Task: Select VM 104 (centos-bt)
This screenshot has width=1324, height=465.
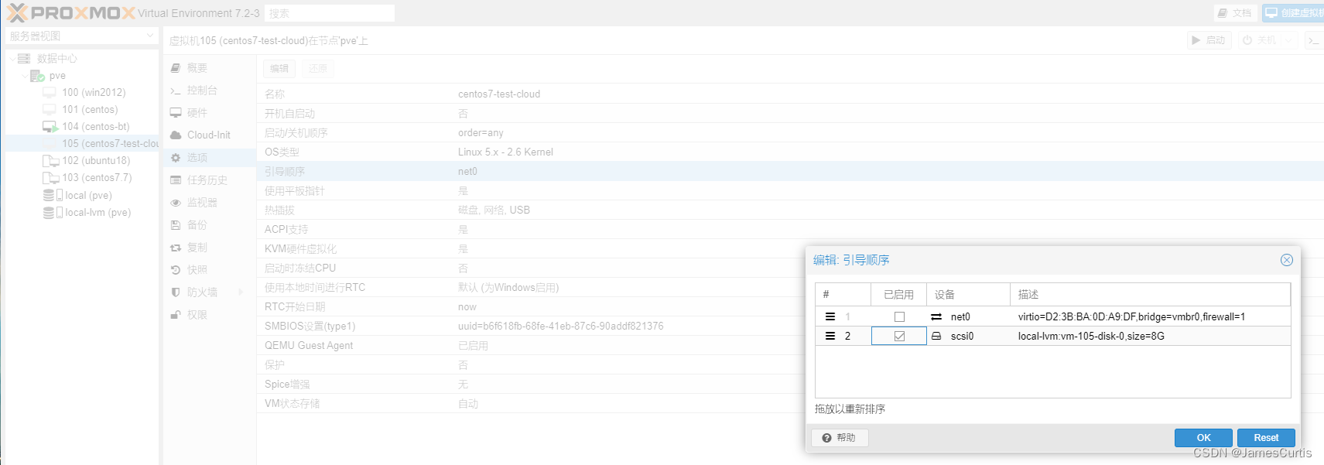Action: pos(95,126)
